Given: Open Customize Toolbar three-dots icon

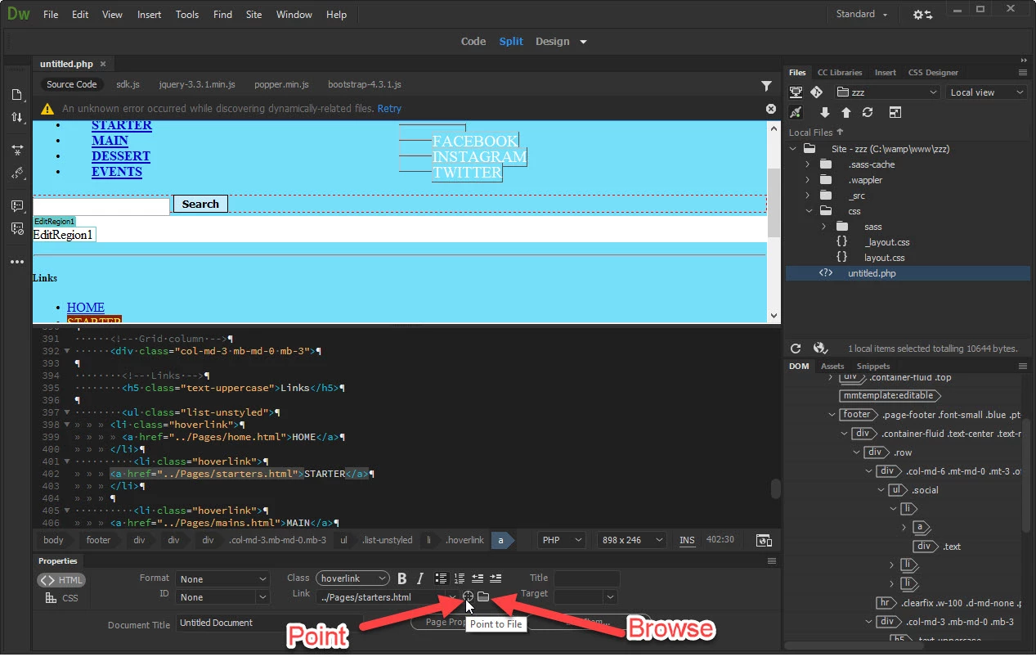Looking at the screenshot, I should (x=16, y=262).
